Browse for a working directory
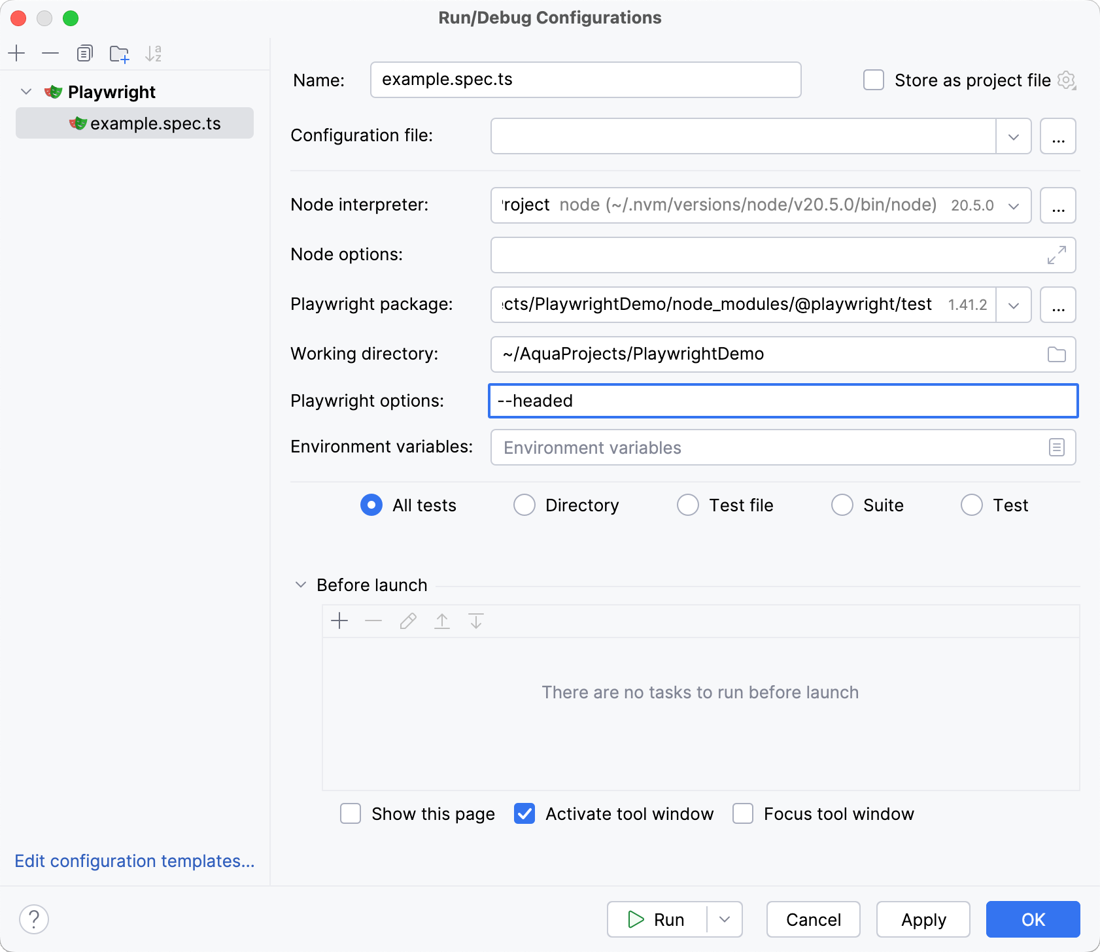Image resolution: width=1100 pixels, height=952 pixels. (1057, 354)
